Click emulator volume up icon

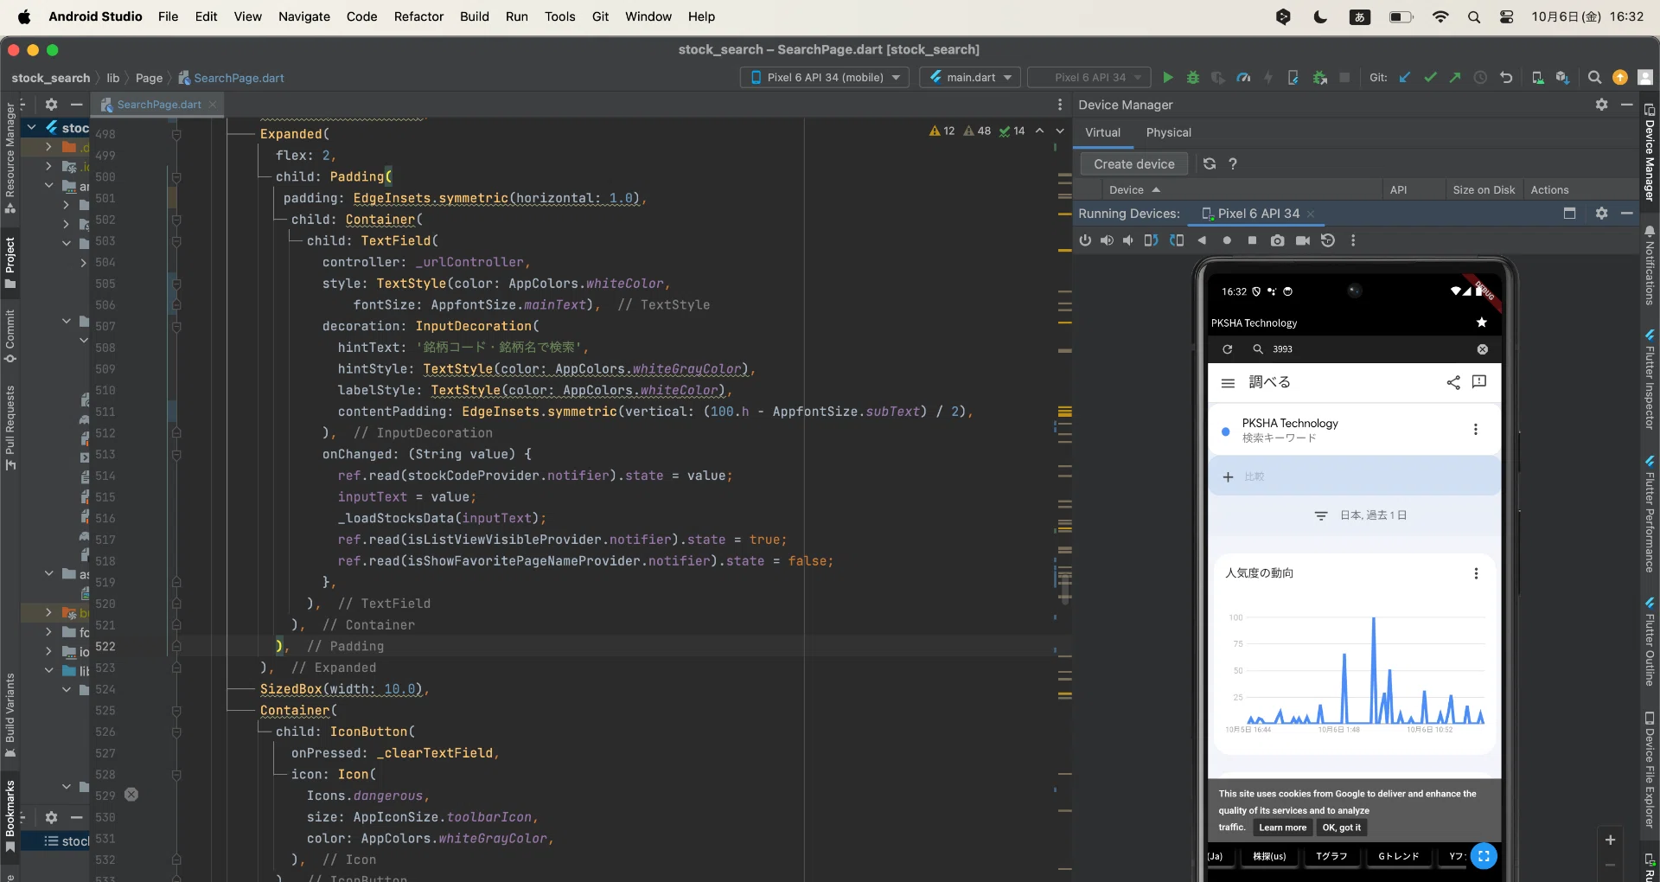(1107, 240)
